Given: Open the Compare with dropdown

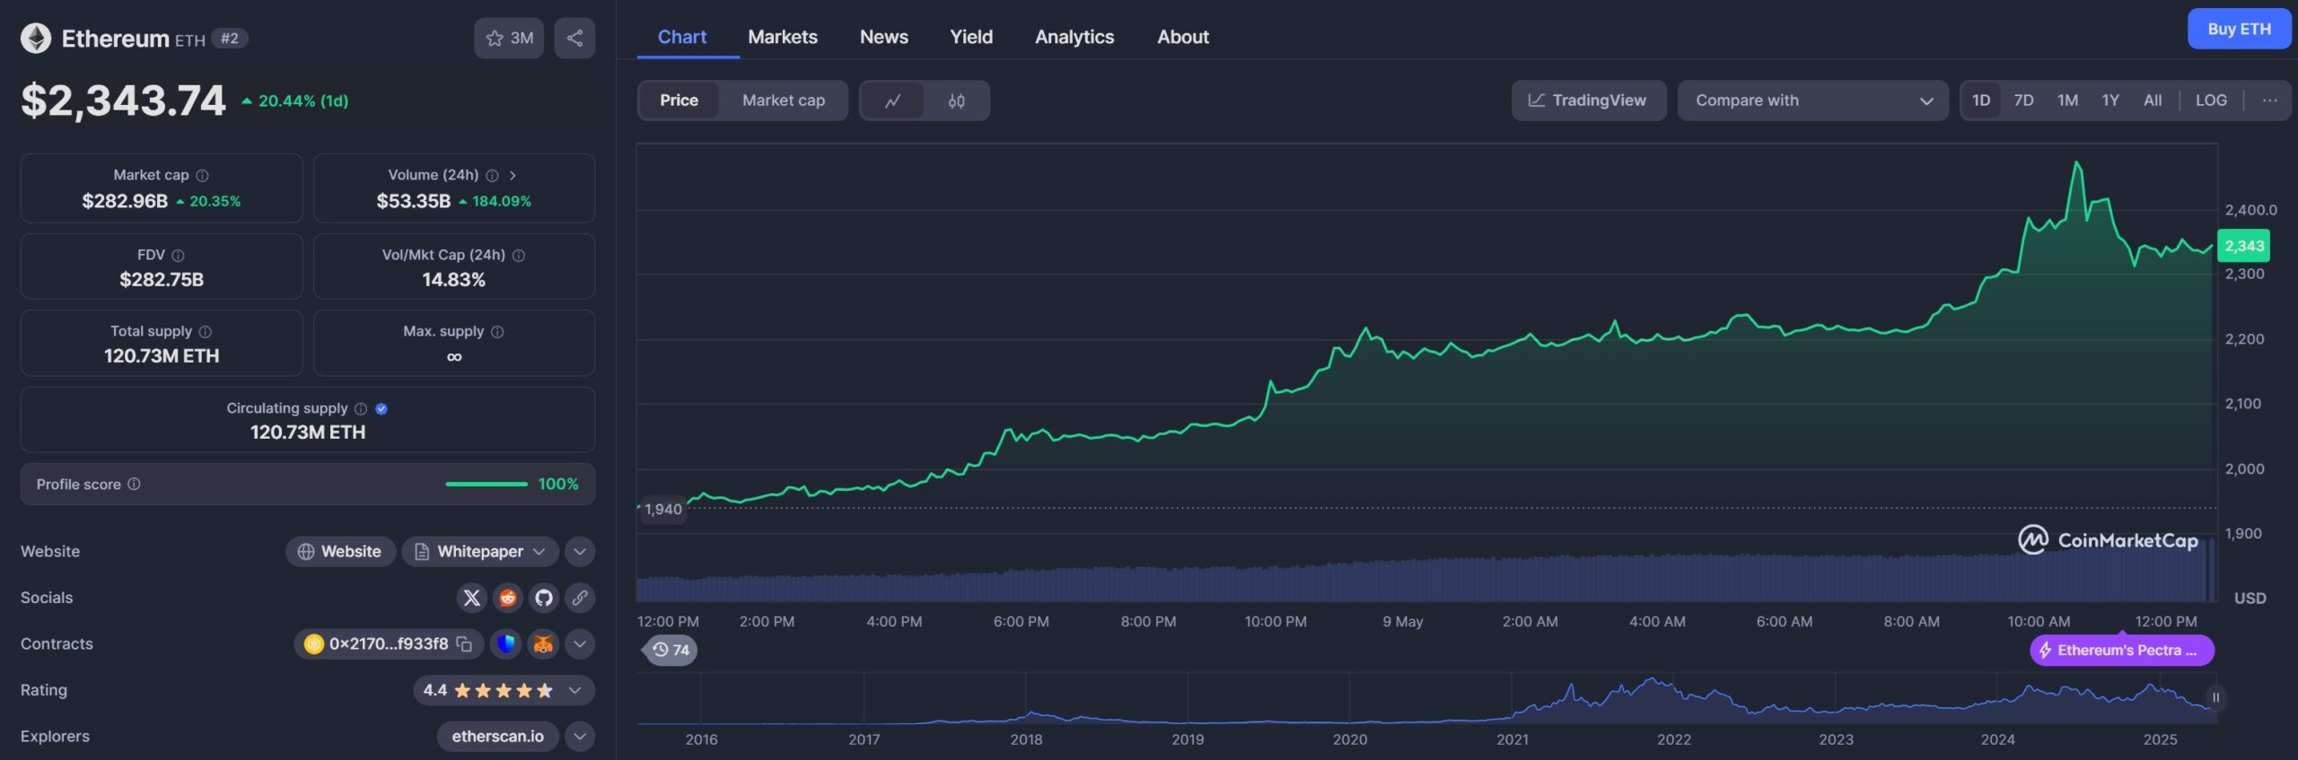Looking at the screenshot, I should click(x=1812, y=100).
